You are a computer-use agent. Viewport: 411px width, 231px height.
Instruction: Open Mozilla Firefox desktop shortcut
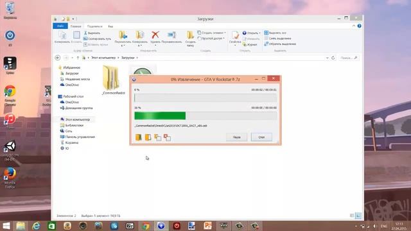pyautogui.click(x=10, y=178)
